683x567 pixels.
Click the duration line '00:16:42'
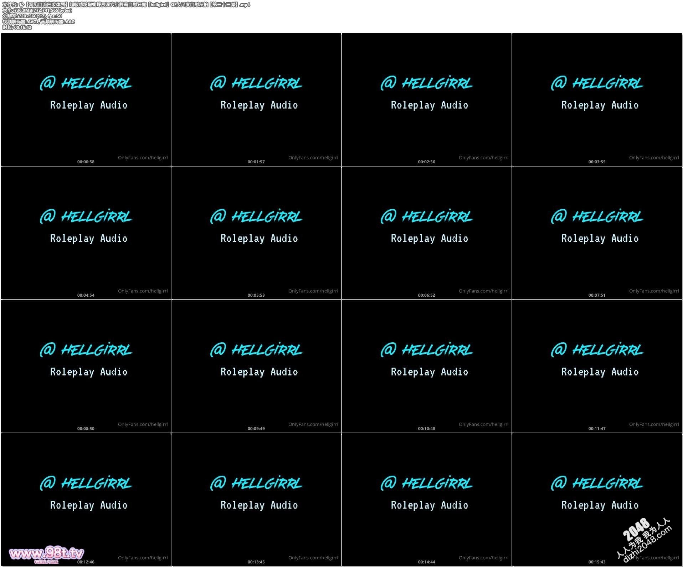tap(17, 27)
